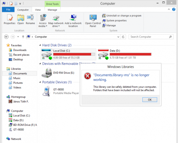The height and width of the screenshot is (143, 178).
Task: Click the search magnifier icon
Action: [171, 37]
